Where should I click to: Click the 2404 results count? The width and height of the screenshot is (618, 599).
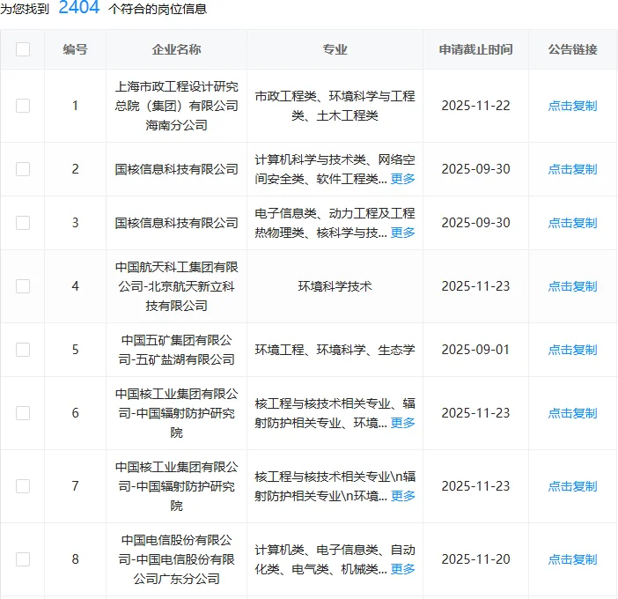(79, 7)
